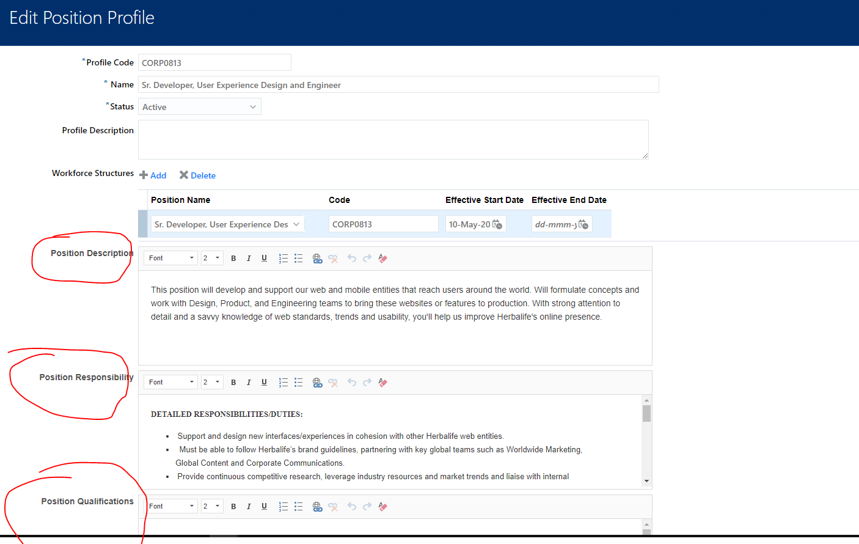Insert a numbered list in Position Description editor

[283, 258]
